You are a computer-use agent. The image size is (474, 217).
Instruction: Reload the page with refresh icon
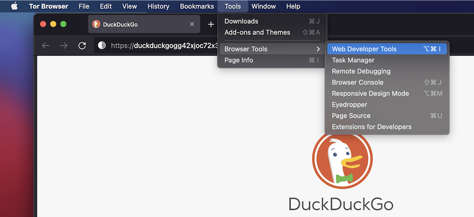82,46
